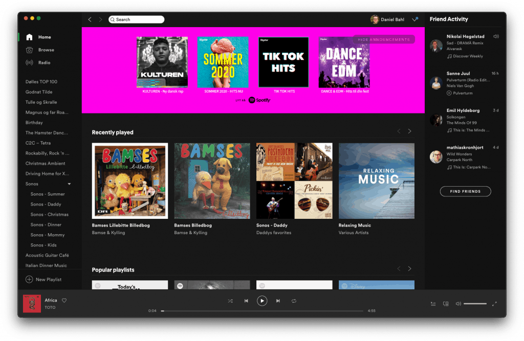Show next Popular playlists
Image resolution: width=524 pixels, height=341 pixels.
pos(409,268)
